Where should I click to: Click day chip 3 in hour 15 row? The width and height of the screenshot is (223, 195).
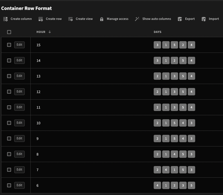[157, 45]
